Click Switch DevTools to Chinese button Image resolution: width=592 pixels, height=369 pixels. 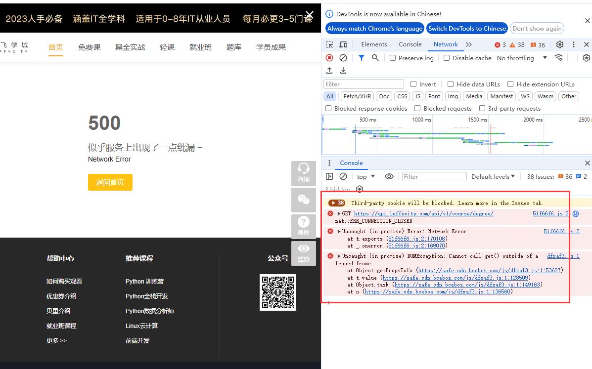pos(467,28)
